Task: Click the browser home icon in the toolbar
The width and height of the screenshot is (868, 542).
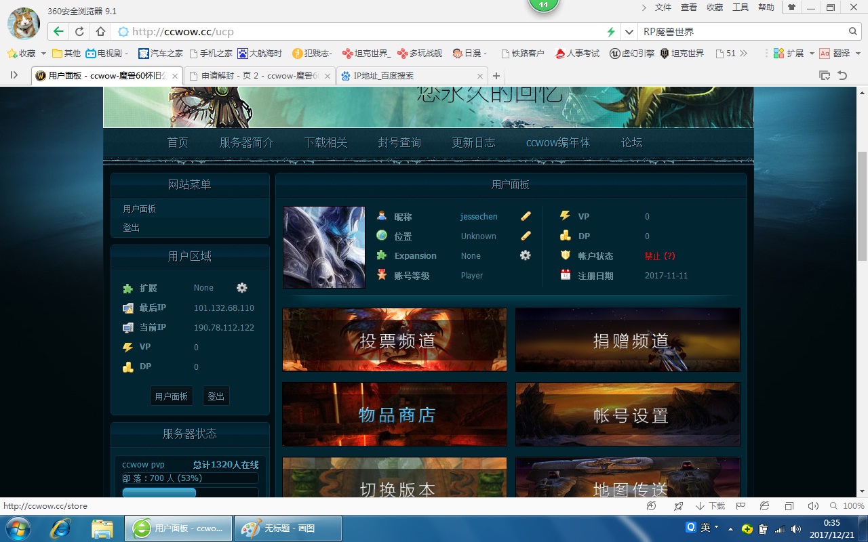Action: (100, 31)
